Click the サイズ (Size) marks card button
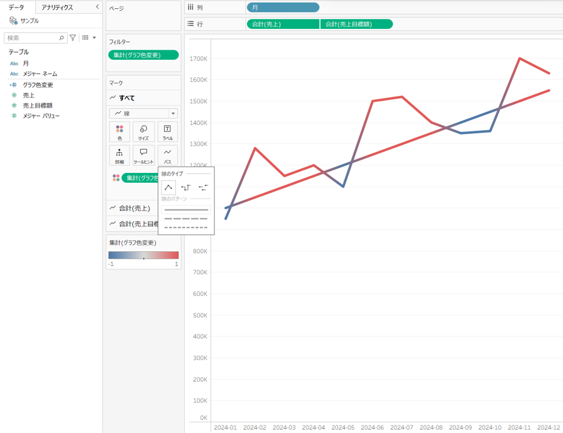The height and width of the screenshot is (433, 563). coord(143,132)
